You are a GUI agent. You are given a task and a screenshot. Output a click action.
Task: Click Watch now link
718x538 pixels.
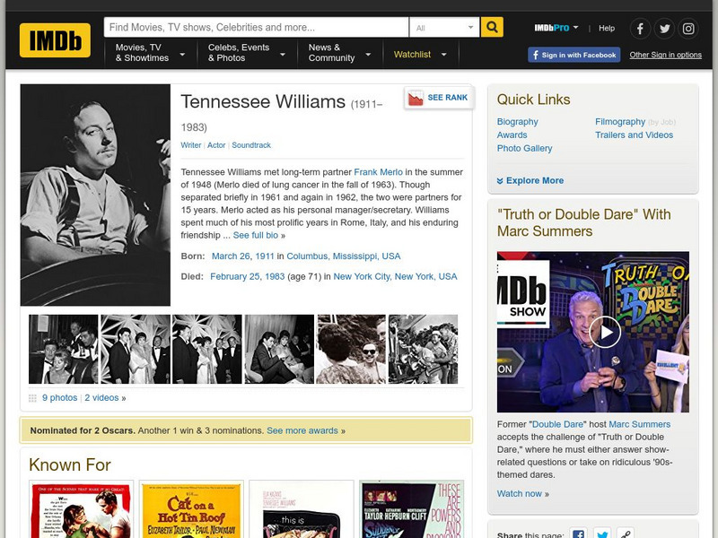coord(520,494)
